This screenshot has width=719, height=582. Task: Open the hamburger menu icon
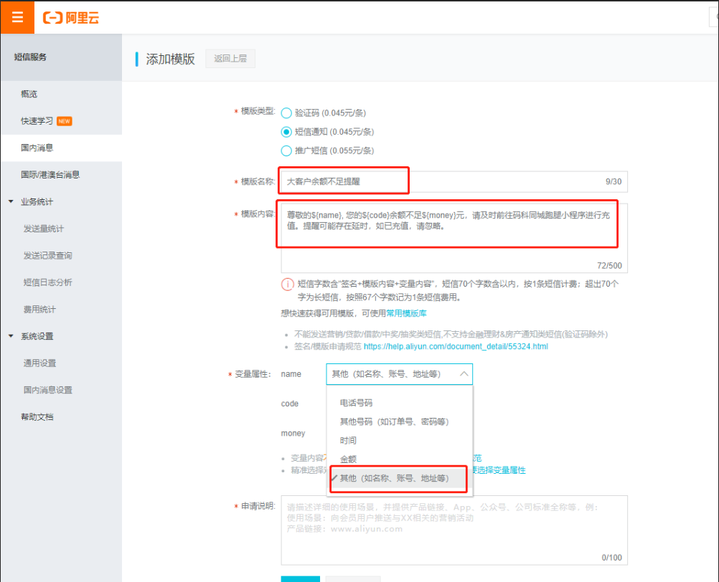(x=17, y=17)
